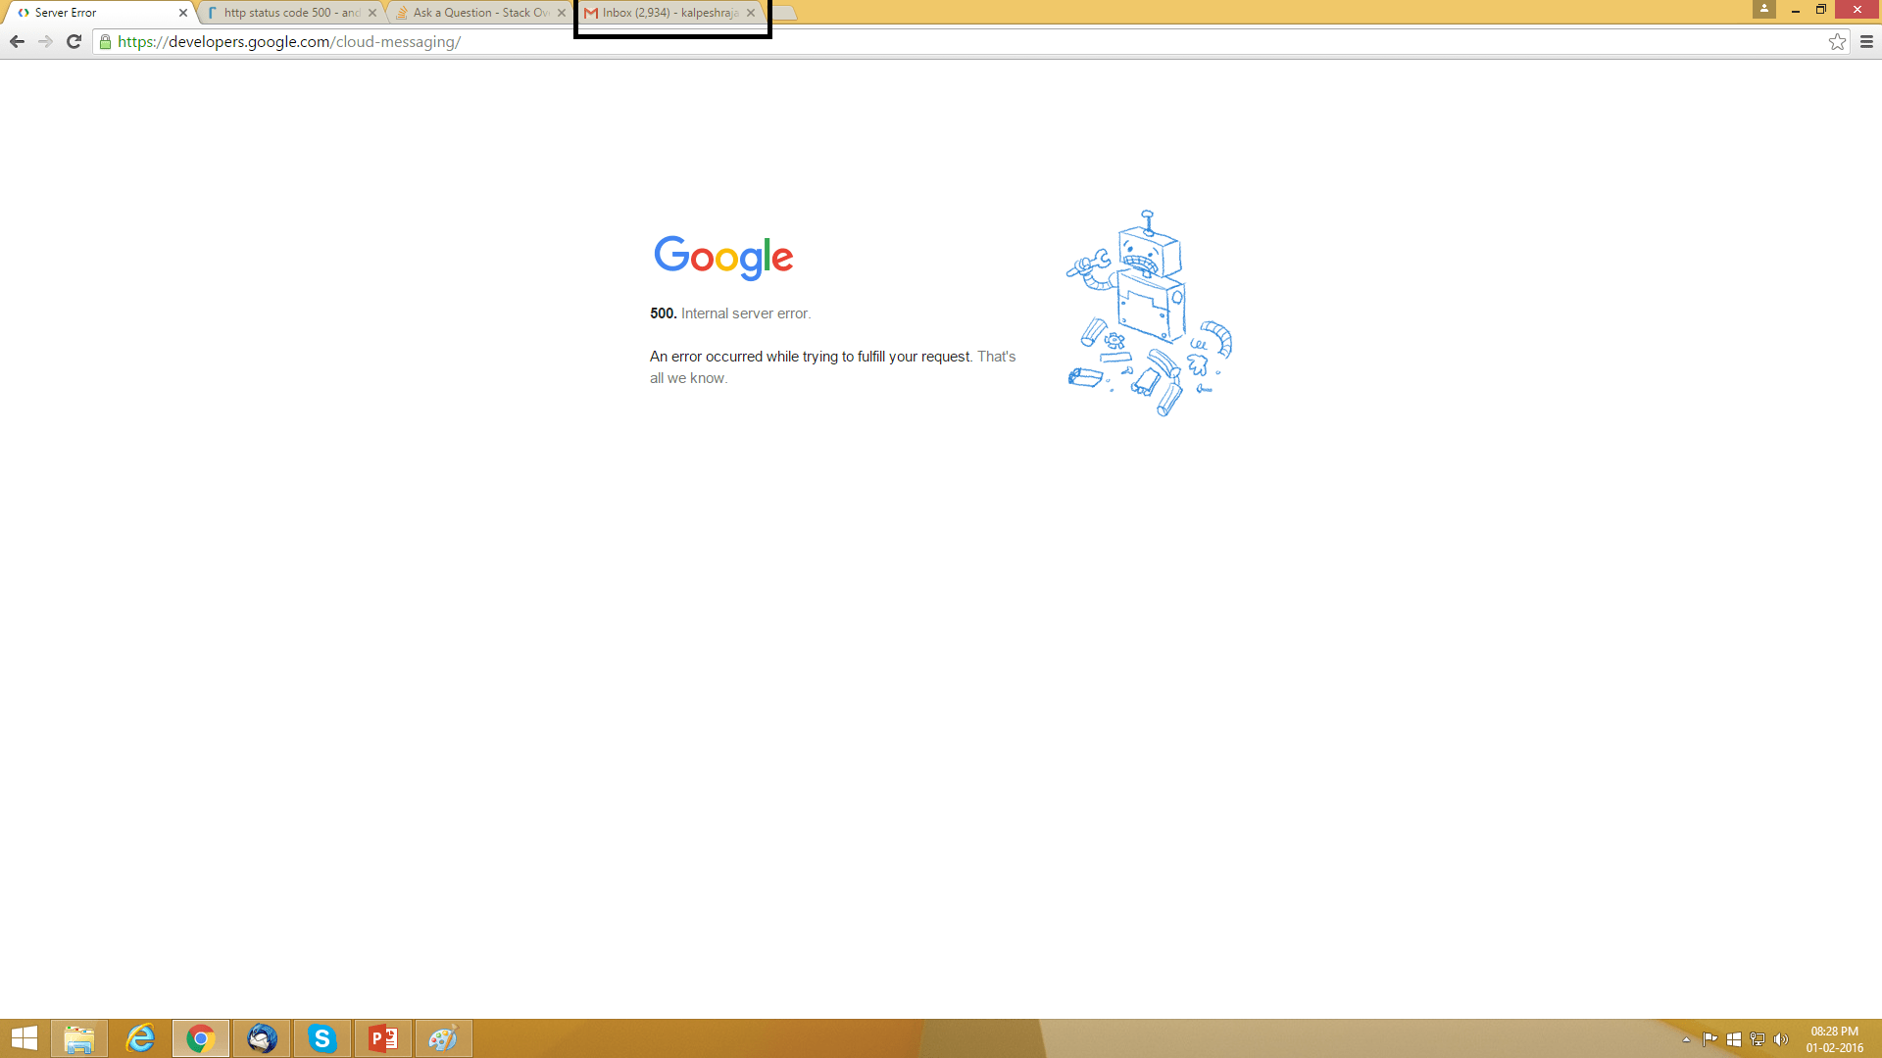Bookmark this page with the star icon
The height and width of the screenshot is (1058, 1882).
pyautogui.click(x=1837, y=41)
